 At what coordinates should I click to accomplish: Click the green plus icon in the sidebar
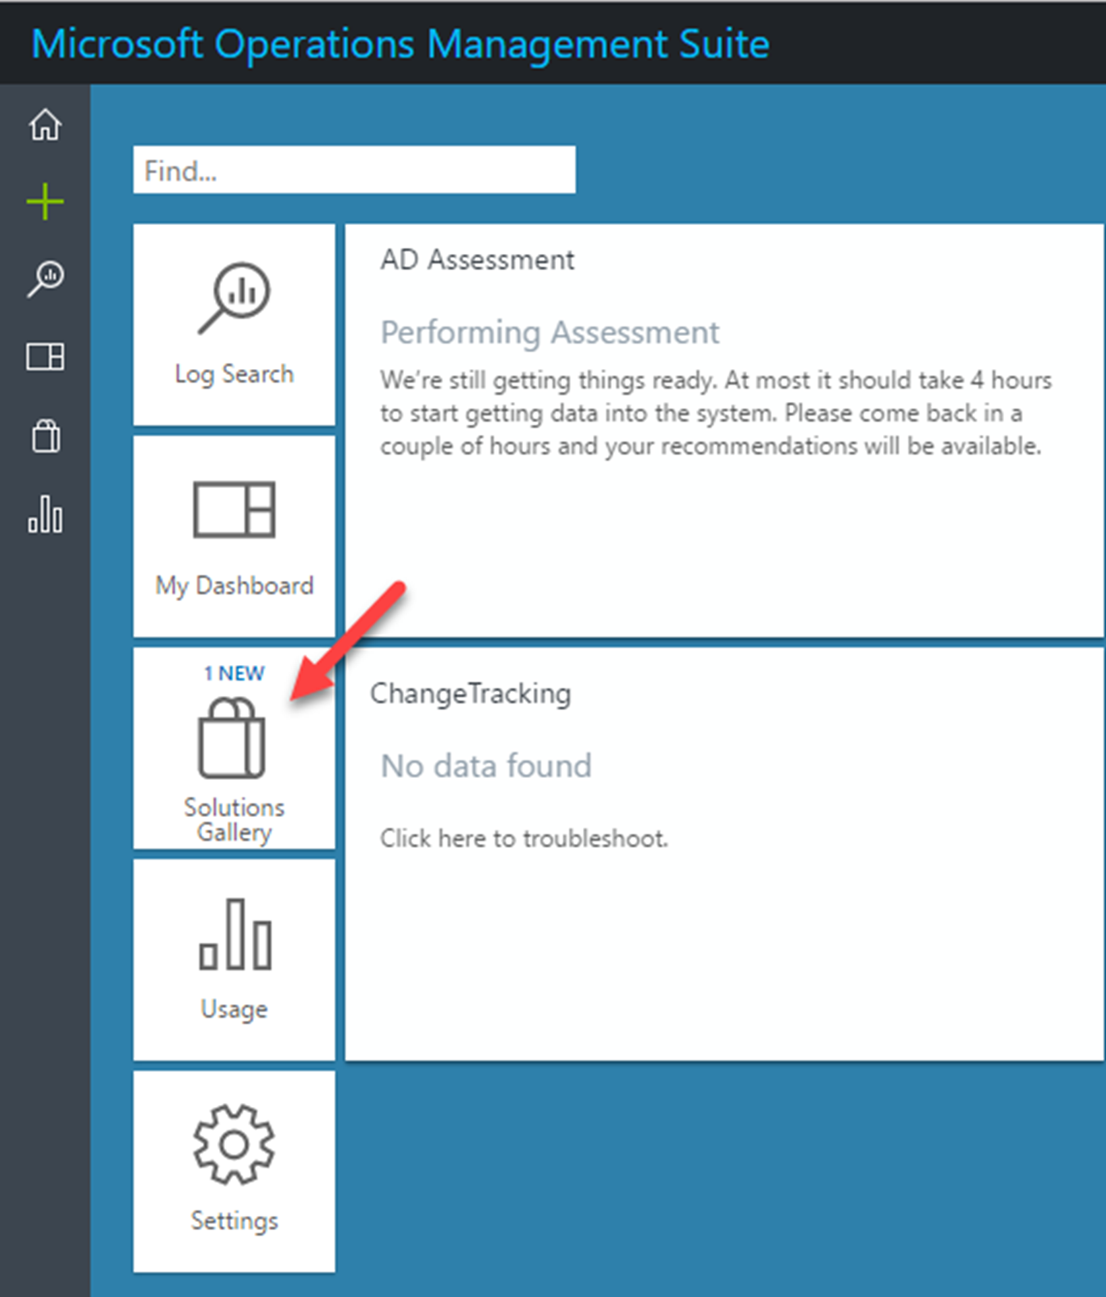point(45,202)
